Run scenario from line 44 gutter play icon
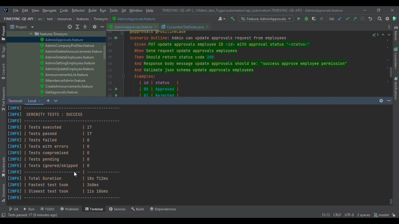Viewport: 399px width, 224px height. click(x=116, y=89)
